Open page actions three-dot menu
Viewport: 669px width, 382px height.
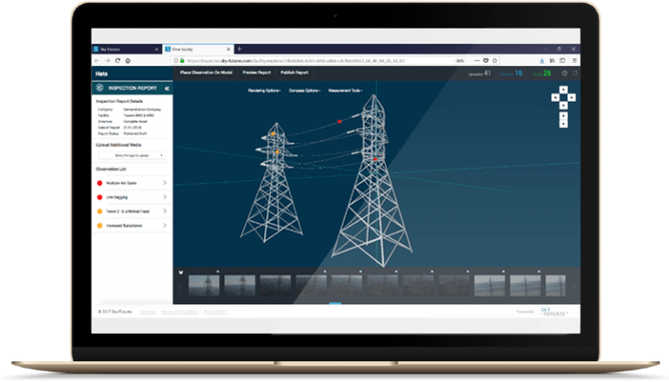477,61
